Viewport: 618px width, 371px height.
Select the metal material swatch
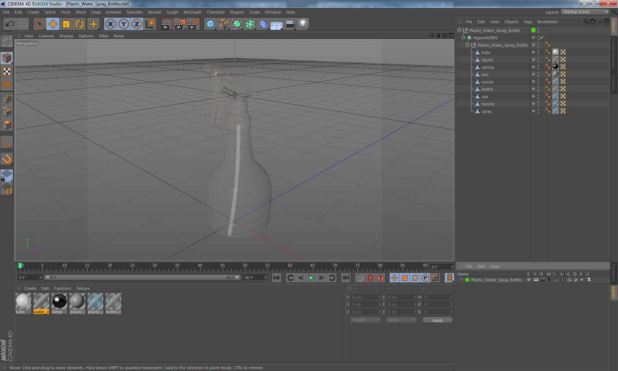pos(59,303)
